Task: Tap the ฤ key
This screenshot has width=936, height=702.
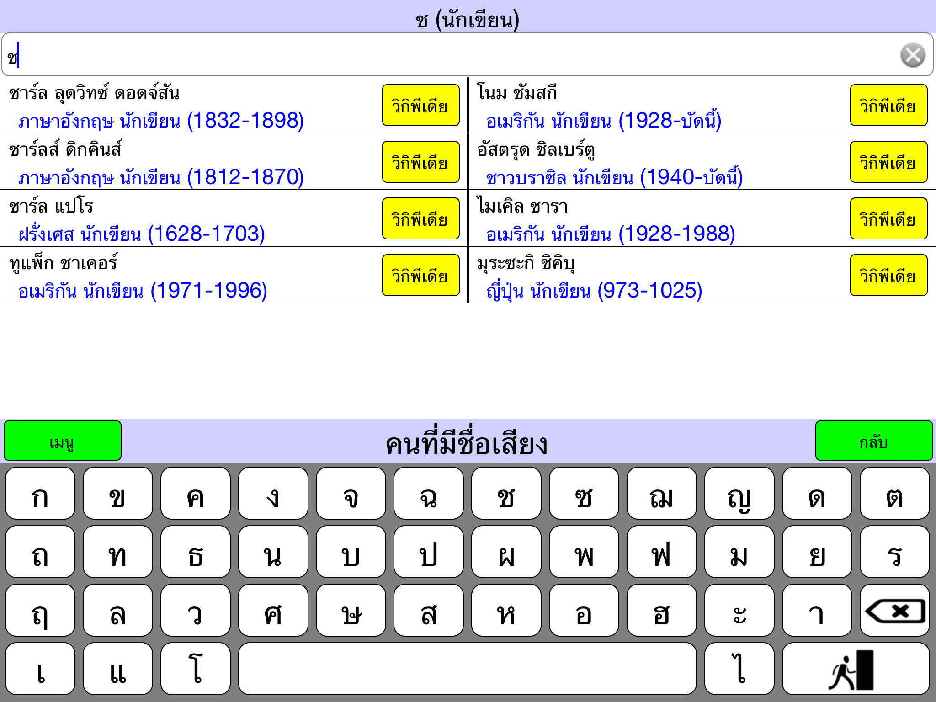Action: pos(40,610)
